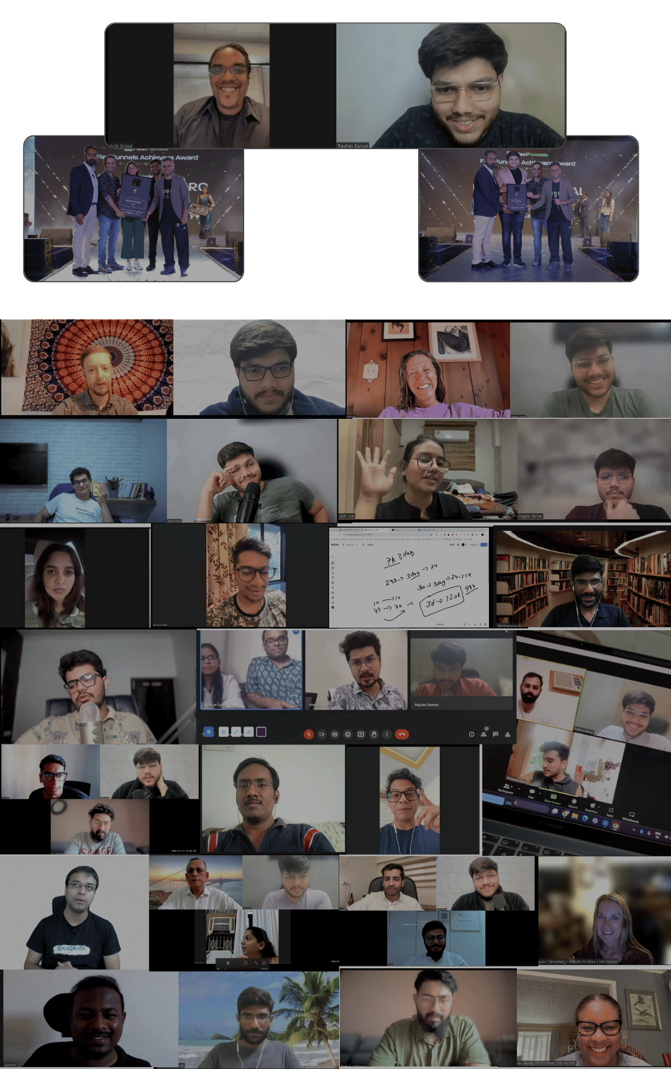This screenshot has height=1069, width=671.
Task: Click the blue pause annotation button
Action: [x=209, y=732]
